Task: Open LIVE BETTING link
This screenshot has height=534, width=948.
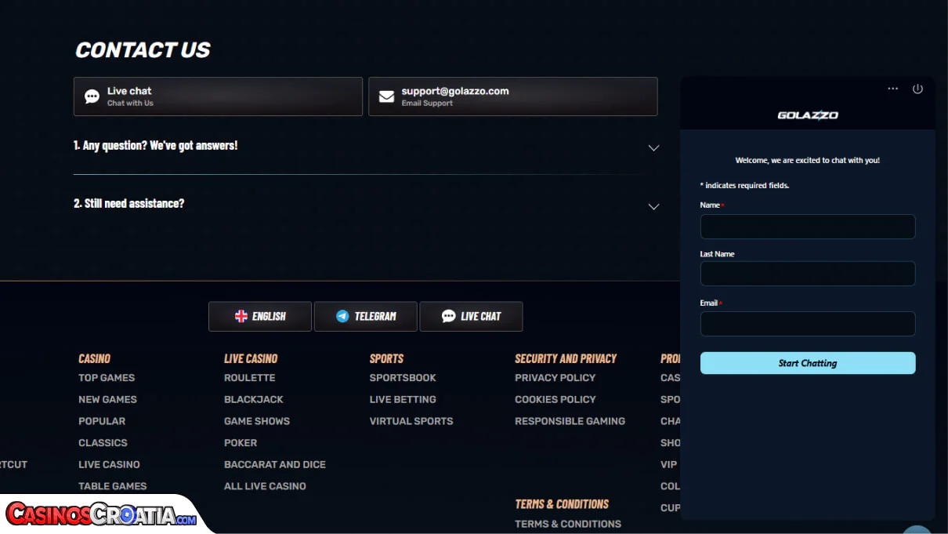Action: pos(403,399)
